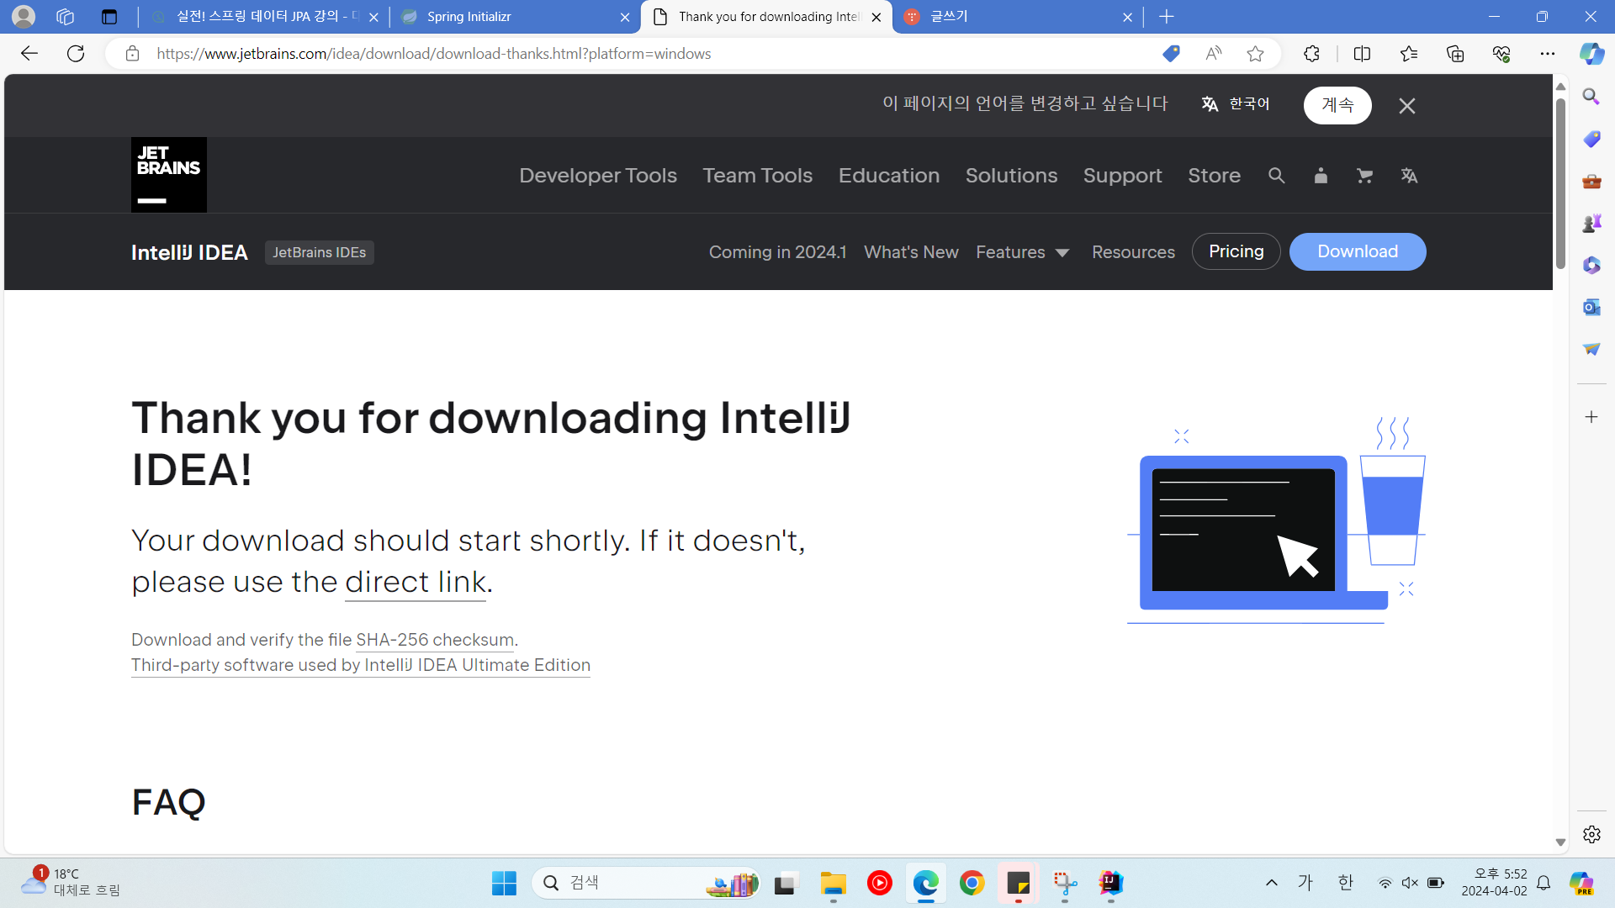Add page to favorites star icon

tap(1255, 54)
